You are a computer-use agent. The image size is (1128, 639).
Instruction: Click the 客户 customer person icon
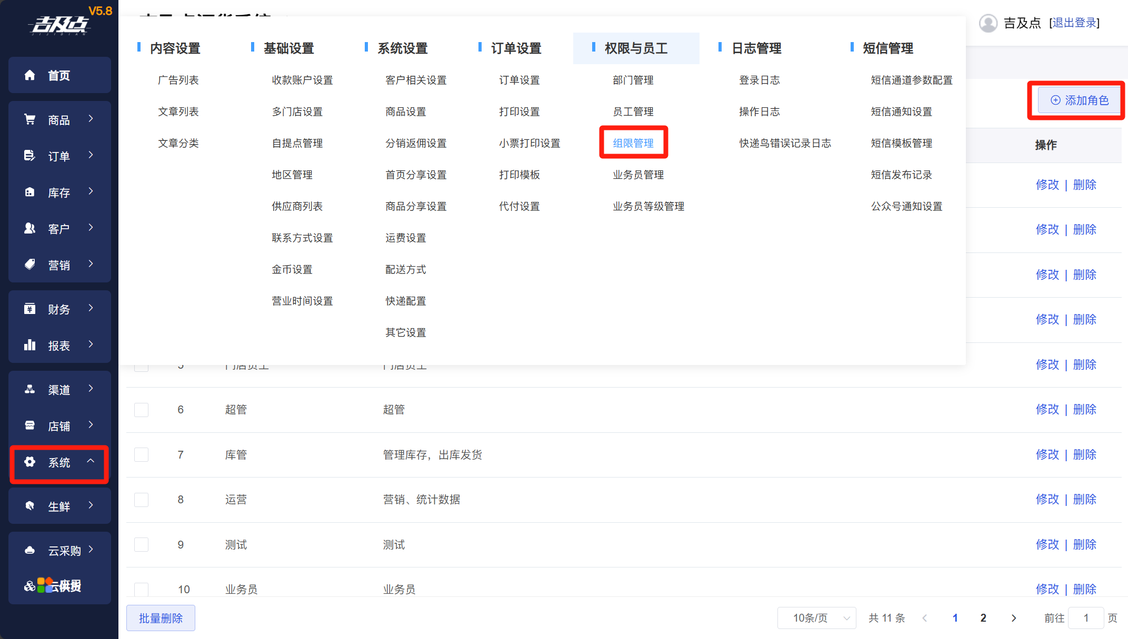tap(30, 228)
